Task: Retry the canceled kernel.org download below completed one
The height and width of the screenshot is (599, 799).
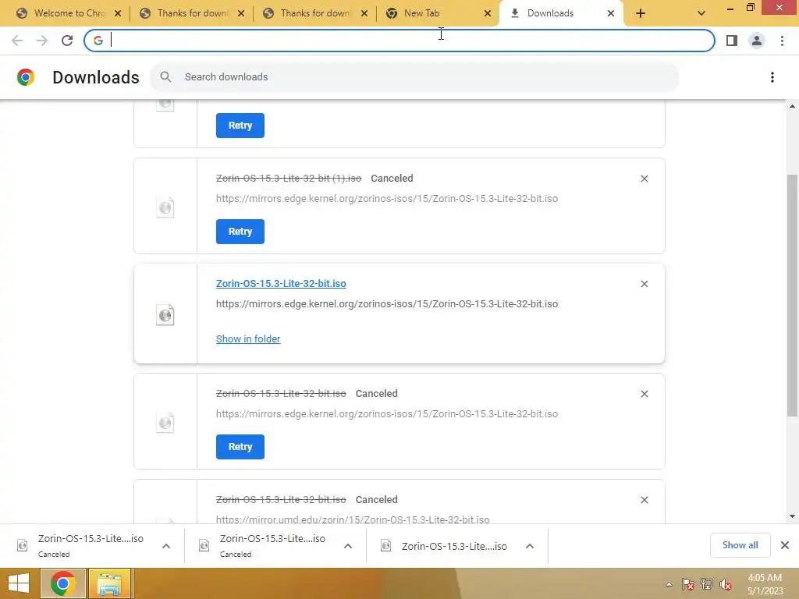Action: [240, 447]
